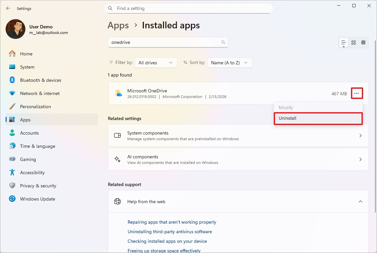
Task: Collapse the Help from the web section
Action: click(x=361, y=201)
